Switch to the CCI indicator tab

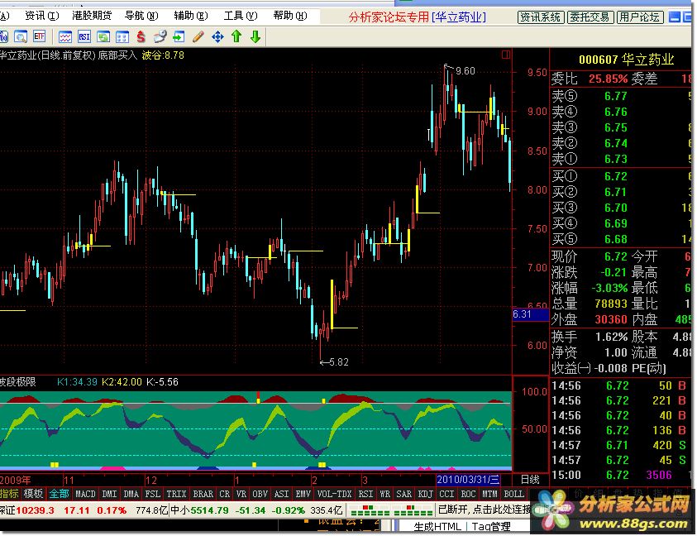446,494
